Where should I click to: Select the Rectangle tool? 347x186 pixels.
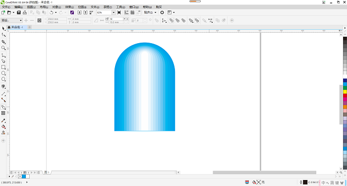click(3, 67)
